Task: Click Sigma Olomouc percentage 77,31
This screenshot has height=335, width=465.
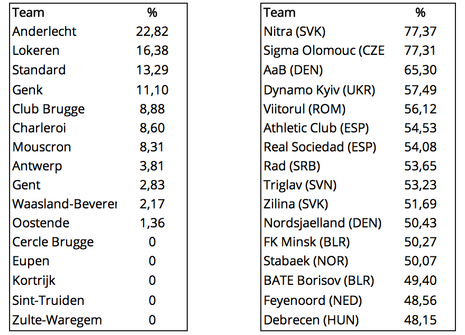Action: 420,51
